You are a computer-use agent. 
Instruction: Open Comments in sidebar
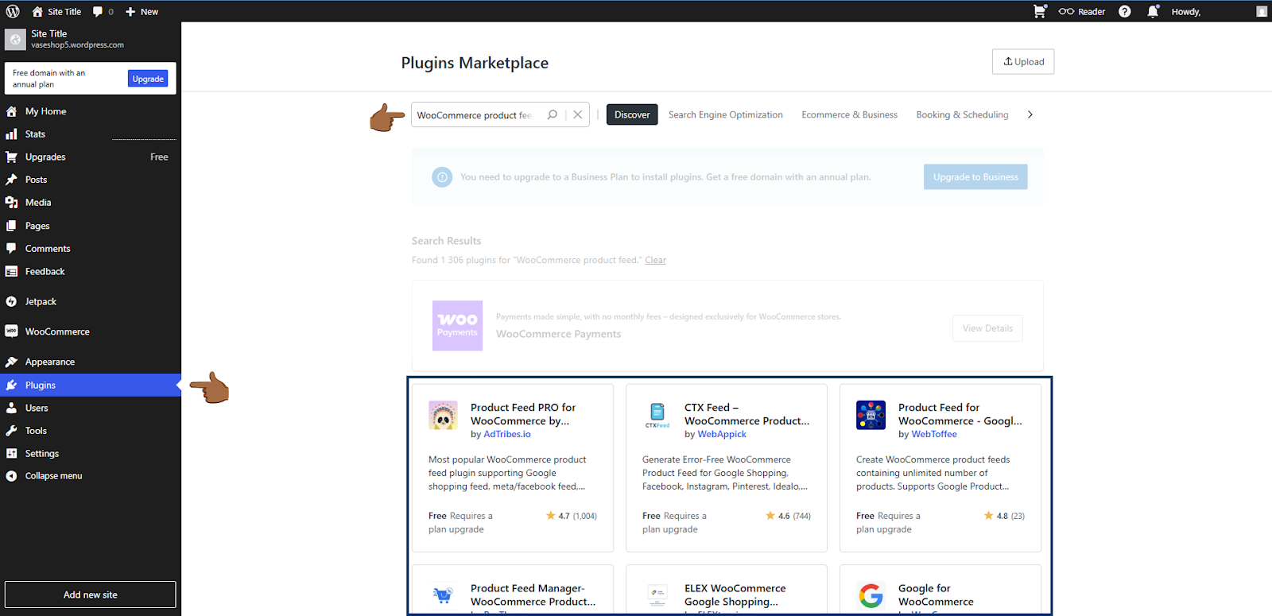91,249
